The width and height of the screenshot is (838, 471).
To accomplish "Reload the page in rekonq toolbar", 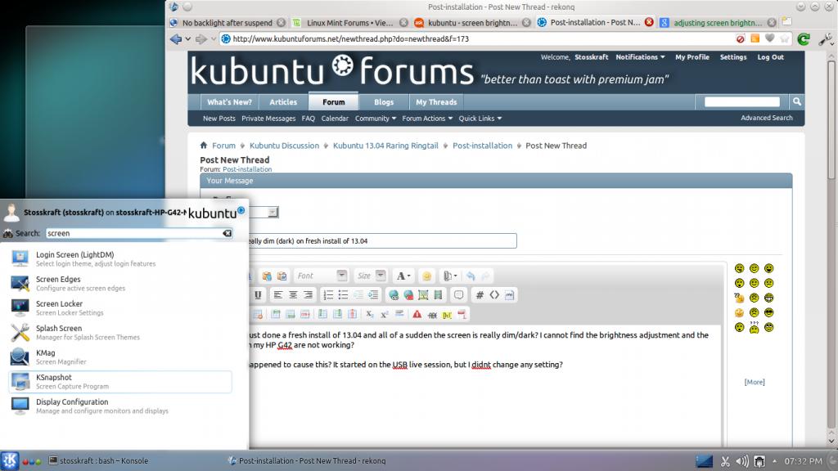I will [x=804, y=38].
